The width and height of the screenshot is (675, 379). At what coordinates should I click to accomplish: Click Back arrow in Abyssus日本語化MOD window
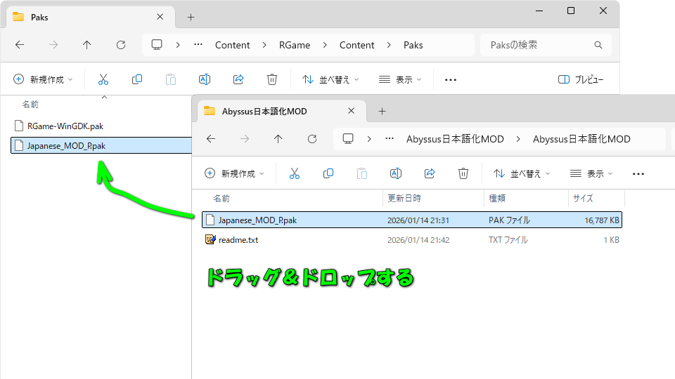[x=211, y=139]
